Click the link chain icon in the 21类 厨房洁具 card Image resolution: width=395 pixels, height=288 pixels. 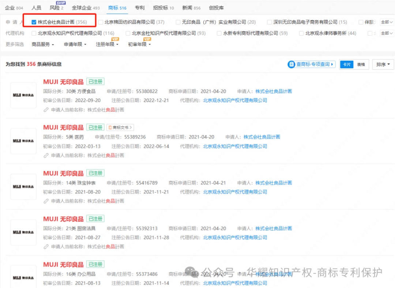pos(46,246)
